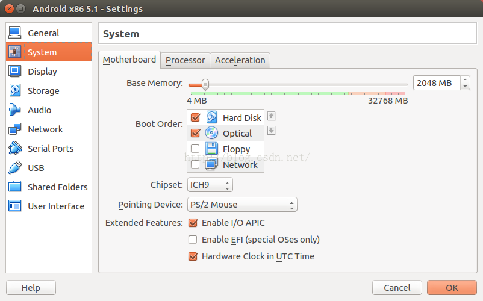483x301 pixels.
Task: Switch to the Processor tab
Action: 185,60
